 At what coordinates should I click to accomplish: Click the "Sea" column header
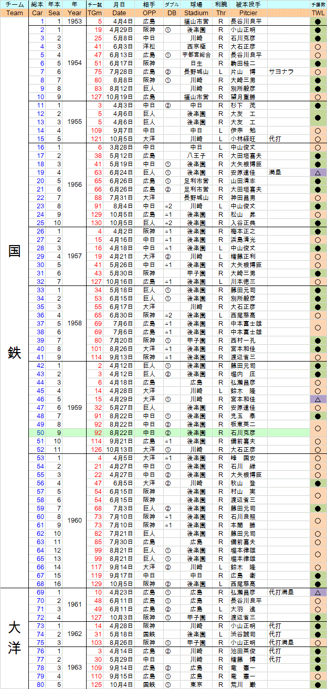[54, 13]
